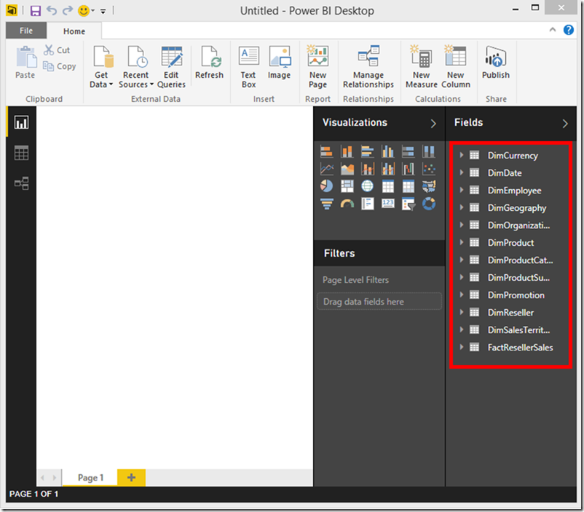Open the Help question mark
584x512 pixels.
(569, 30)
